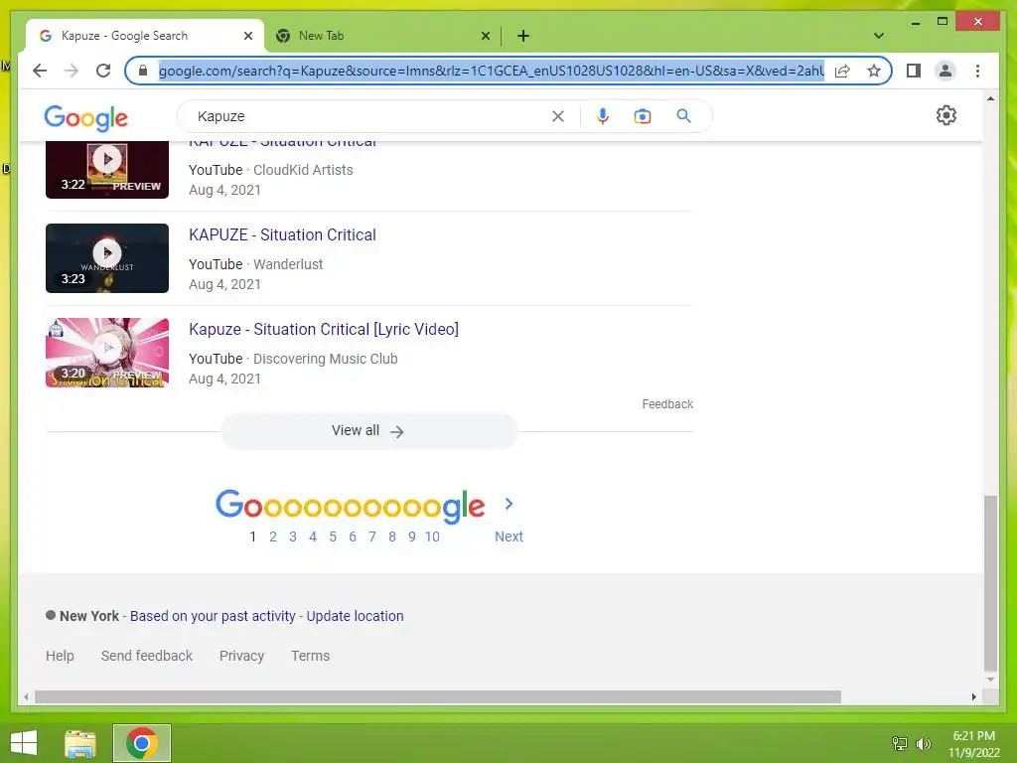This screenshot has height=763, width=1017.
Task: Open the Terms footer link
Action: click(310, 656)
